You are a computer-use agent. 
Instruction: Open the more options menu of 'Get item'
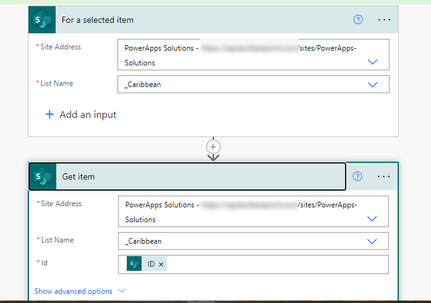point(383,176)
